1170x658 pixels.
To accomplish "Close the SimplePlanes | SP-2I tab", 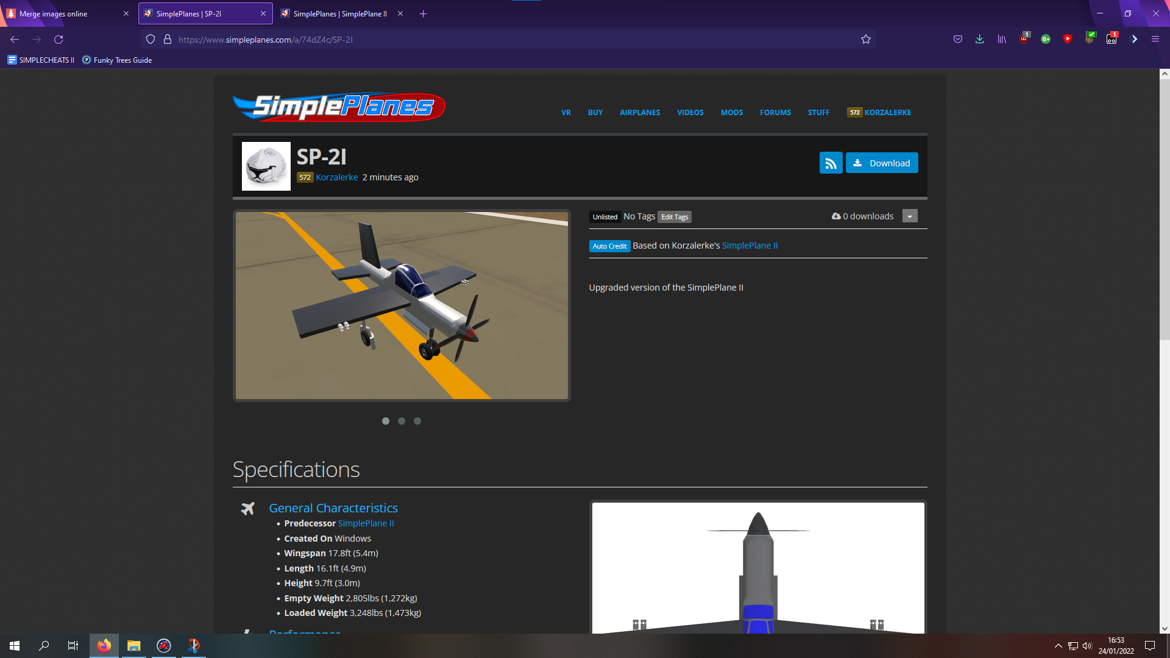I will (263, 13).
